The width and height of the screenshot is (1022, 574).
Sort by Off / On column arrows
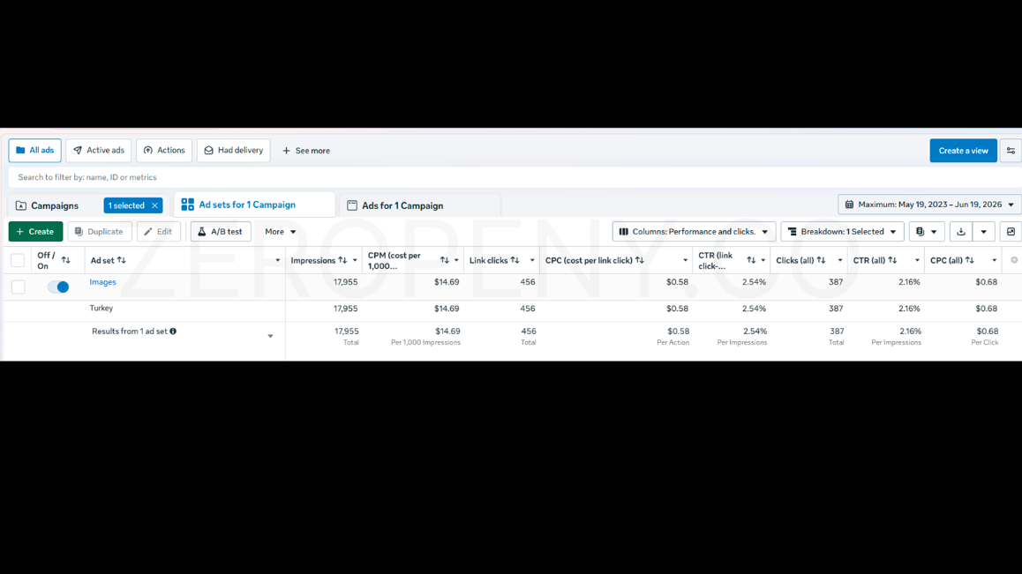pos(66,261)
